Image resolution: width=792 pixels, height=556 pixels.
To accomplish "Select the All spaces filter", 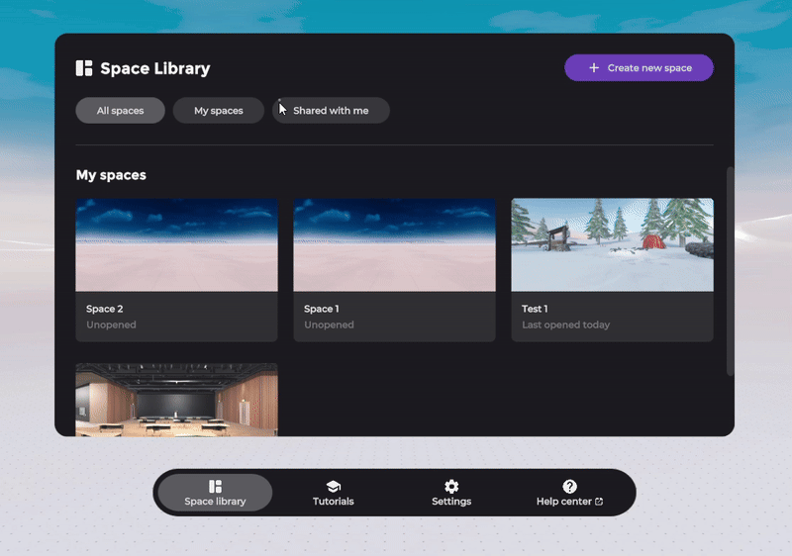I will tap(120, 111).
